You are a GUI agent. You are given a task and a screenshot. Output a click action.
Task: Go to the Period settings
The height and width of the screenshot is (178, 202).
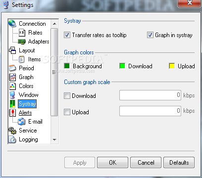(26, 68)
